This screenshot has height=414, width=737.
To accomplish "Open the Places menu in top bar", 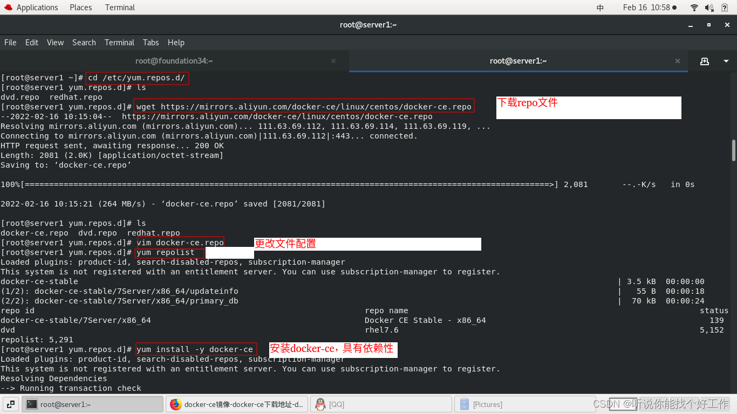I will 81,8.
